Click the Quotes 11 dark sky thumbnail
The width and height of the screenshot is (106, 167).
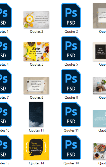tap(36, 114)
